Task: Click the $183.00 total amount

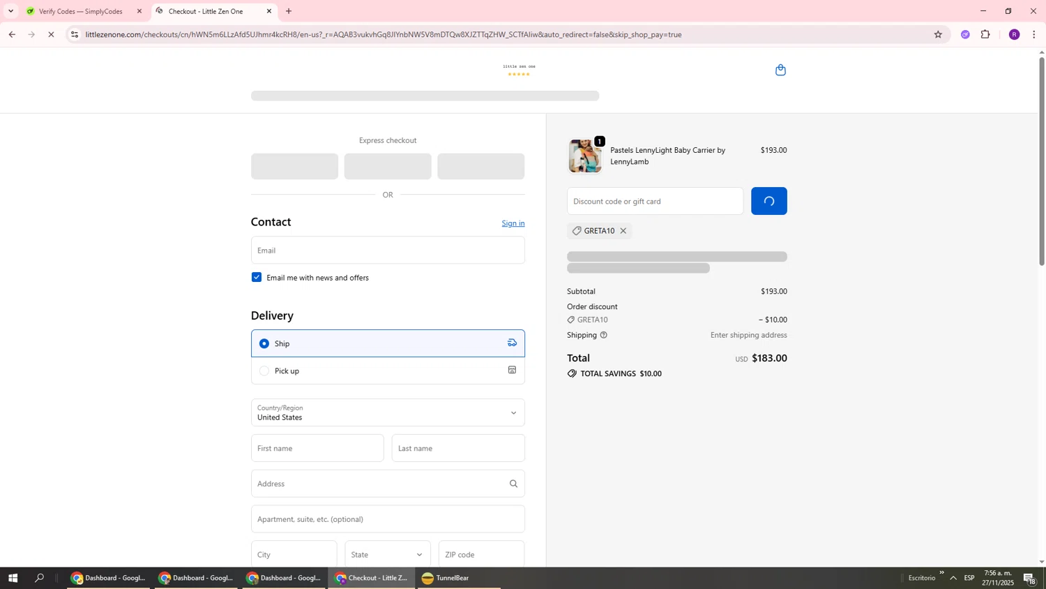Action: click(x=769, y=358)
